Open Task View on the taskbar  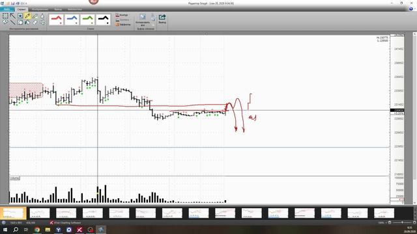(x=26, y=229)
